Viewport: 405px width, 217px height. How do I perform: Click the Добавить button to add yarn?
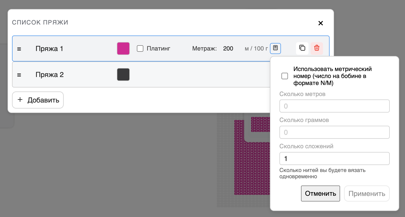click(x=38, y=100)
